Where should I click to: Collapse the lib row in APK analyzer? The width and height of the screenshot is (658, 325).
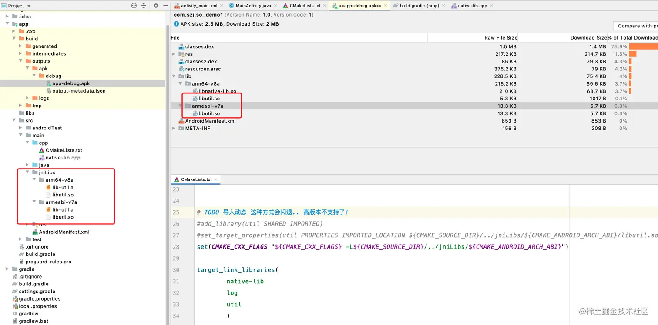(174, 76)
